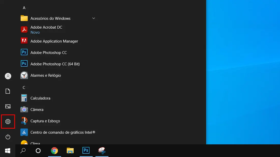280x157 pixels.
Task: Open Settings gear in Start sidebar
Action: [x=8, y=122]
